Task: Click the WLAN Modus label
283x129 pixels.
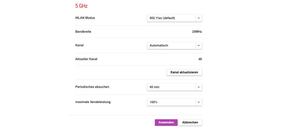Action: [x=85, y=18]
